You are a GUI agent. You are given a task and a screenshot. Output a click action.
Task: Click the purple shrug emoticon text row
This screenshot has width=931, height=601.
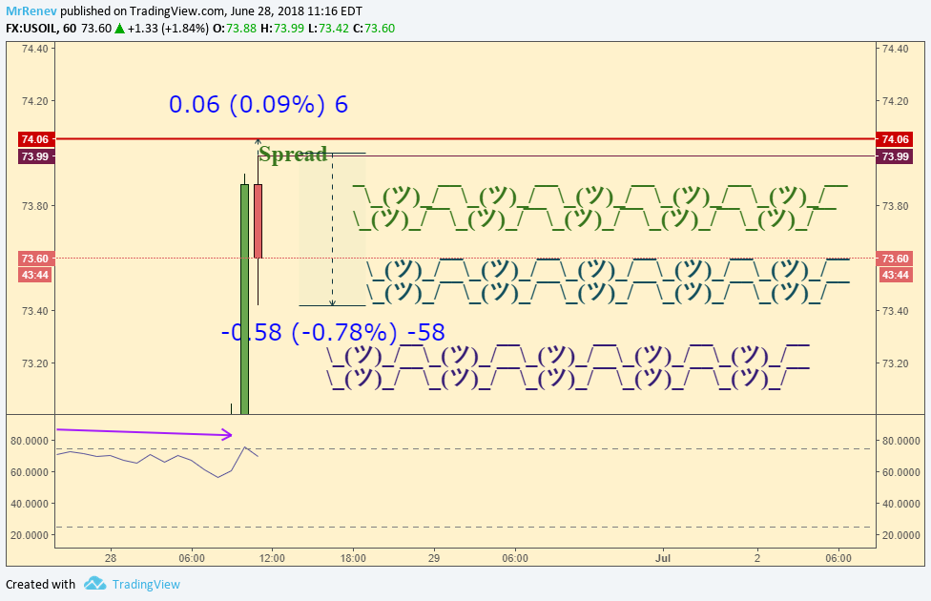point(569,366)
